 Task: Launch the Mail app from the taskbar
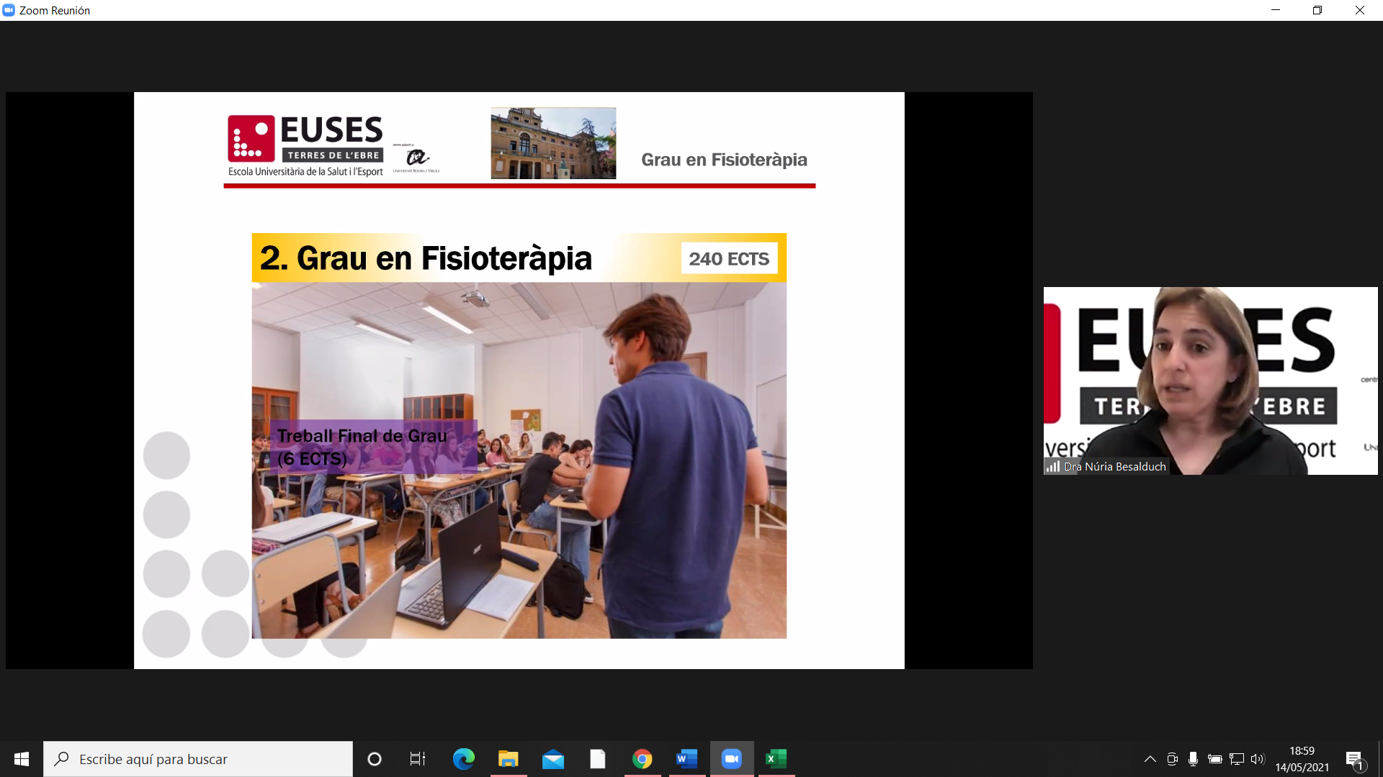[x=552, y=759]
